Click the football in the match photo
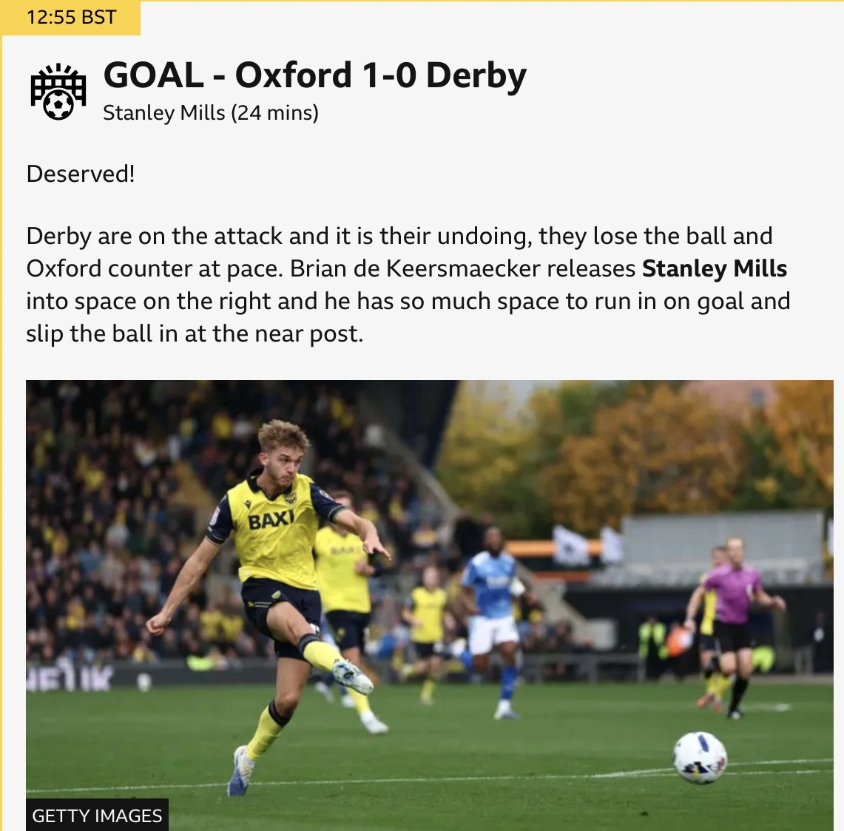 coord(700,757)
